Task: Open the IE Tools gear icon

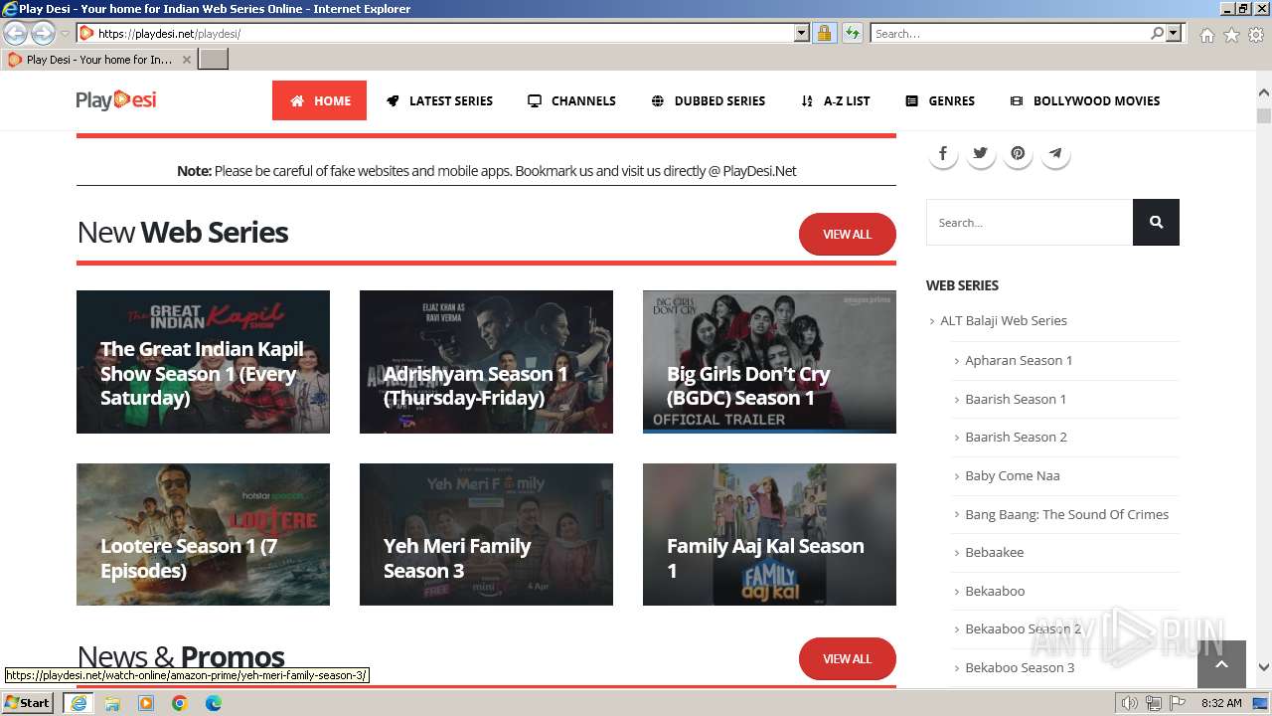Action: point(1256,35)
